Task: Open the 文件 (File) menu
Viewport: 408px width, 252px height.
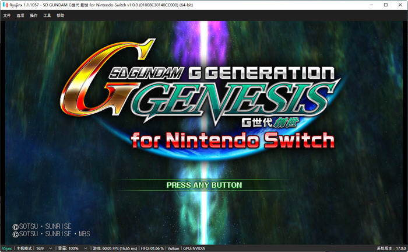Action: [7, 16]
